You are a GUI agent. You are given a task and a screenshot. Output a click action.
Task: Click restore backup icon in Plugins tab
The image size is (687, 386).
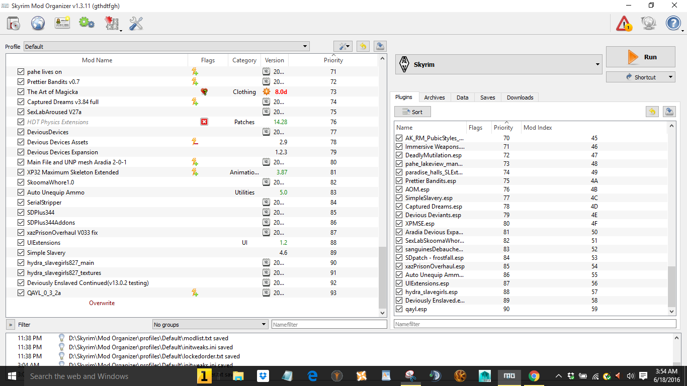click(x=652, y=112)
